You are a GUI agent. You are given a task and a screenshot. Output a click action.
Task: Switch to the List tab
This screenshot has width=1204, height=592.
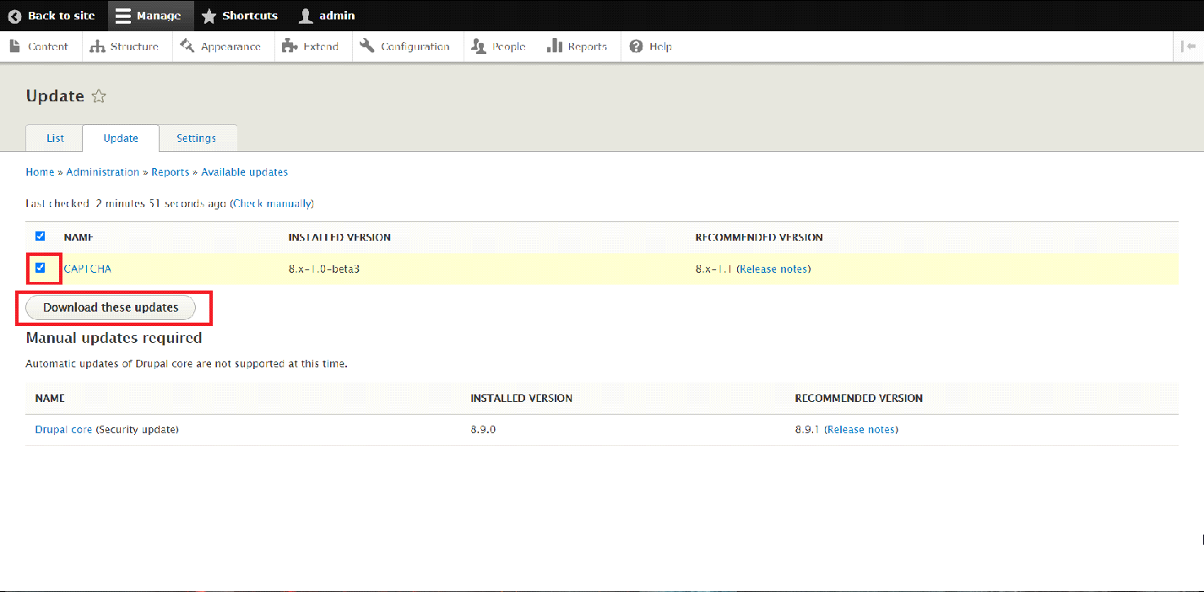[x=55, y=138]
